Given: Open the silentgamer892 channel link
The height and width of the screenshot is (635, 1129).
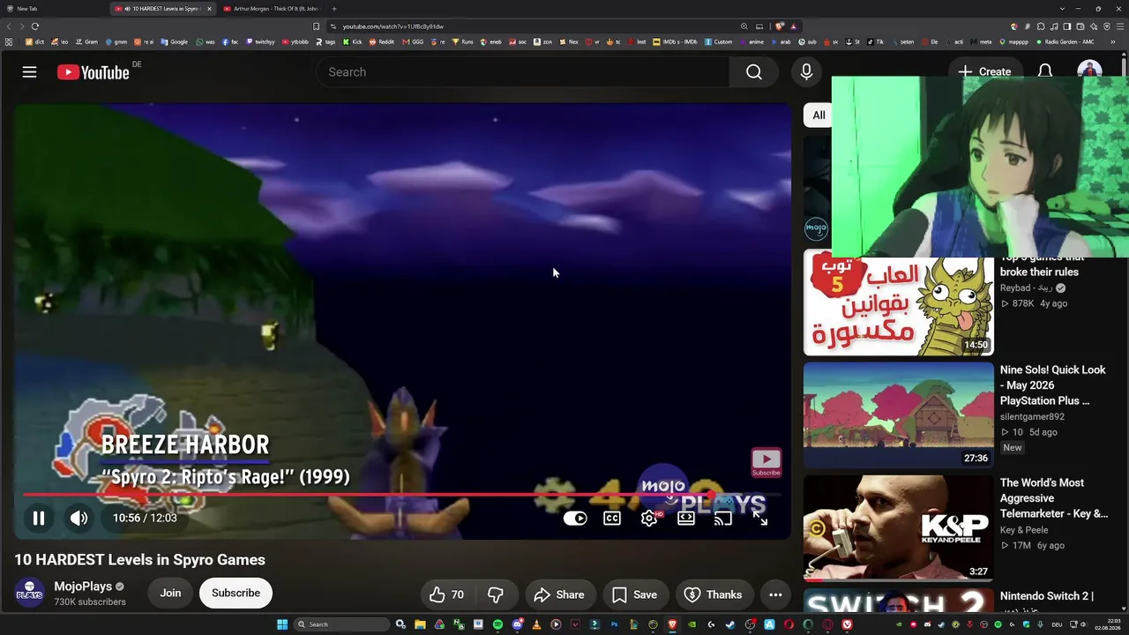Looking at the screenshot, I should [1032, 417].
